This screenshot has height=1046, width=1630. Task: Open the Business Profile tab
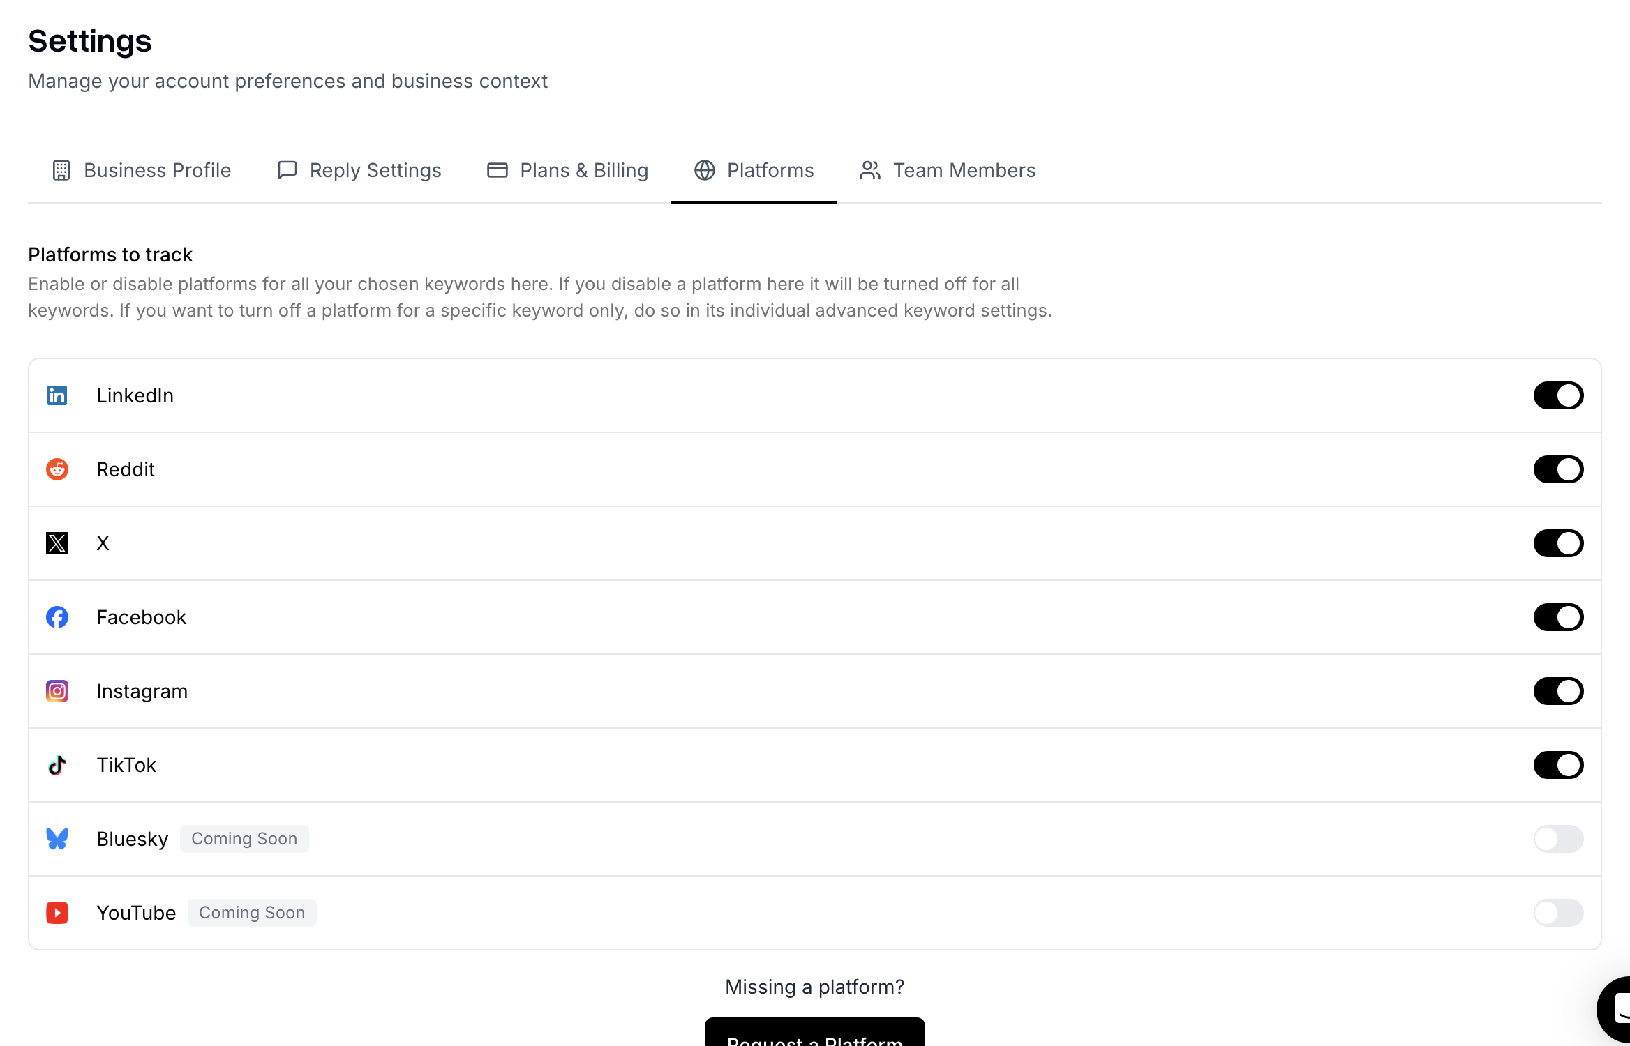[x=142, y=170]
